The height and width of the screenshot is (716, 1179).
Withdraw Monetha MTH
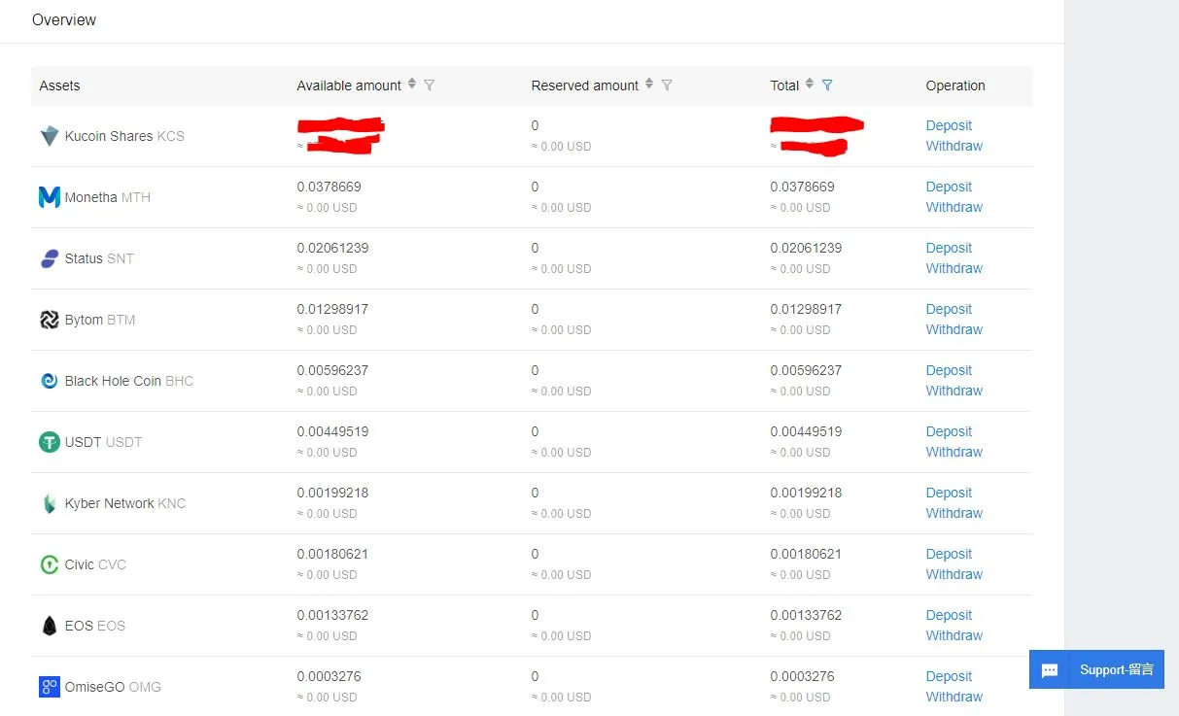(954, 207)
